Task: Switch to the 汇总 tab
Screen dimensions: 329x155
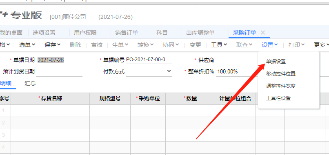Action: [x=30, y=84]
